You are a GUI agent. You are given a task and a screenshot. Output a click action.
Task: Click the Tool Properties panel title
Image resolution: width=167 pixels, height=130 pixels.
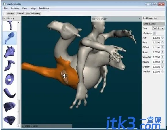coord(150,18)
